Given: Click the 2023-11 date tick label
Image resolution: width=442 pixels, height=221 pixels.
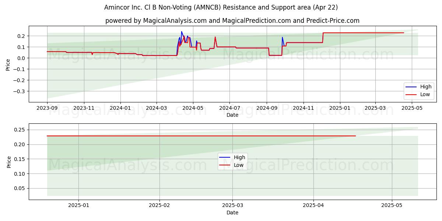Looking at the screenshot, I should coord(84,108).
